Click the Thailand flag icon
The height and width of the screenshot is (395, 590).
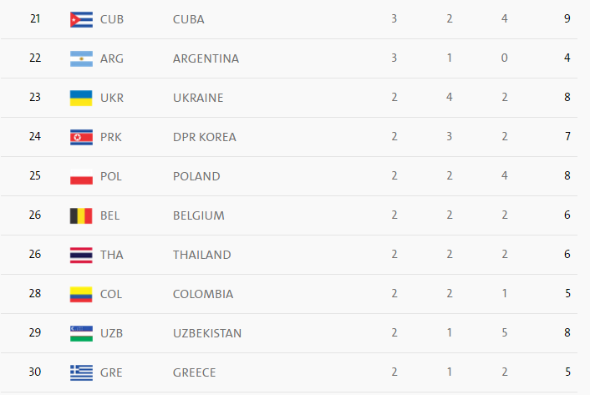pos(80,255)
